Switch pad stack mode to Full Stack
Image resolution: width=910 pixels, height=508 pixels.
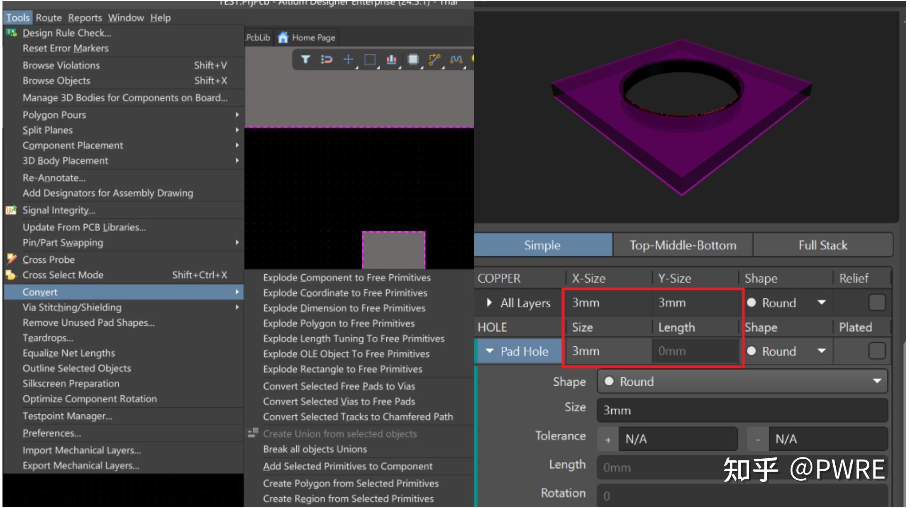click(822, 245)
